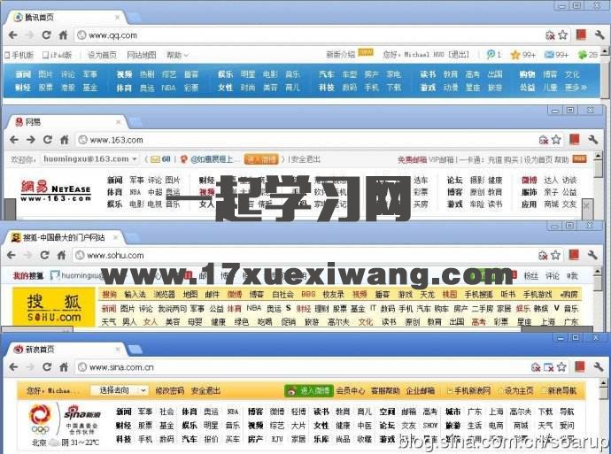This screenshot has height=454, width=611.
Task: Tick the iPad版 checkbox on qq.com
Action: pos(45,55)
